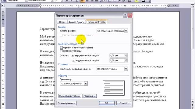Screen dimensions: 195x109
Task: Click the document text 'перационные системы.'
Action: point(149,44)
